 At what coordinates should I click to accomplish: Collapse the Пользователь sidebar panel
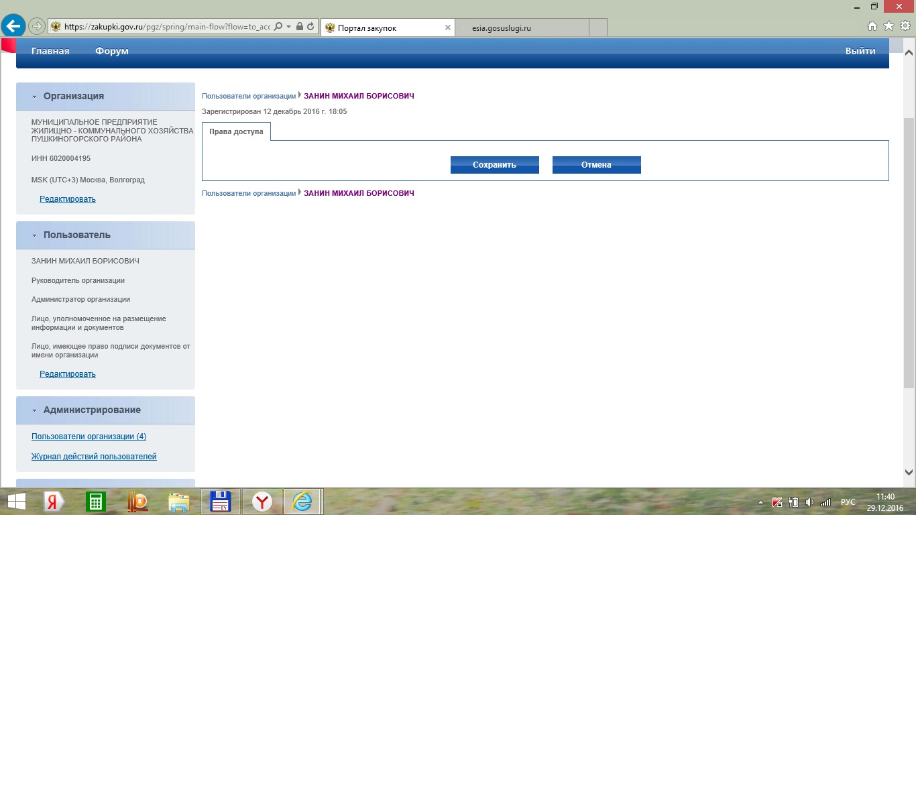pos(35,235)
